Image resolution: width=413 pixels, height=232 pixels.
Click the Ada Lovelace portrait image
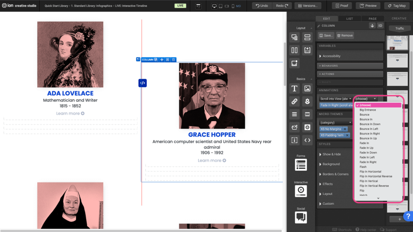70,54
